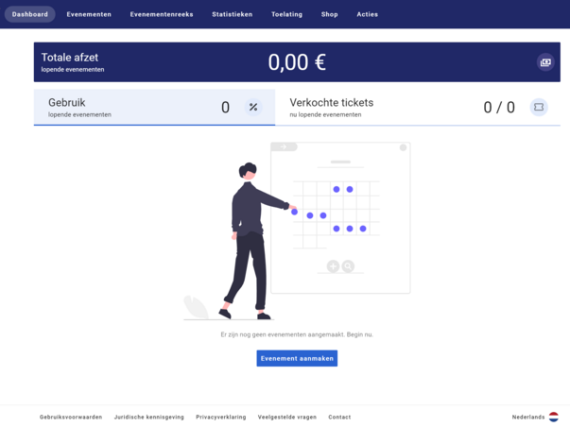The width and height of the screenshot is (570, 427).
Task: Open the Toelating section
Action: point(286,14)
